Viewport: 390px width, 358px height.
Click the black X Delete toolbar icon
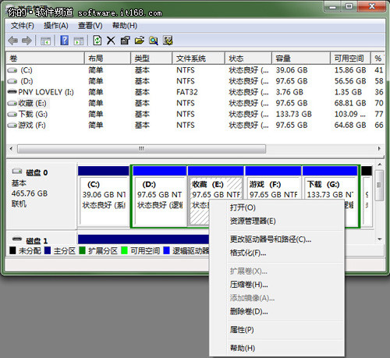click(111, 41)
